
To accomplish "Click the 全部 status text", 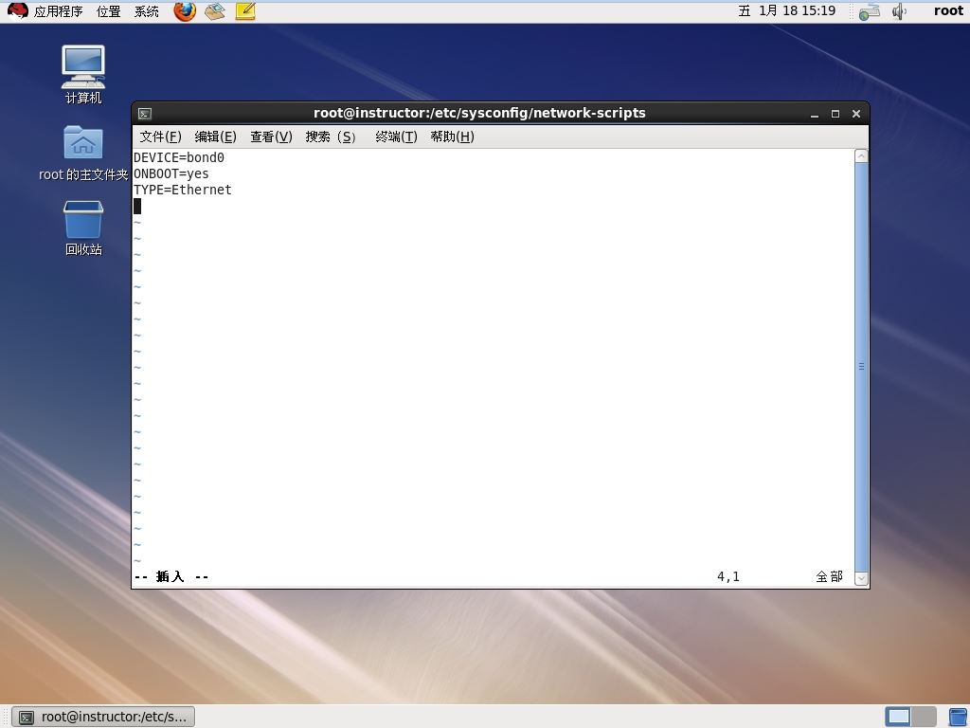I will tap(829, 577).
